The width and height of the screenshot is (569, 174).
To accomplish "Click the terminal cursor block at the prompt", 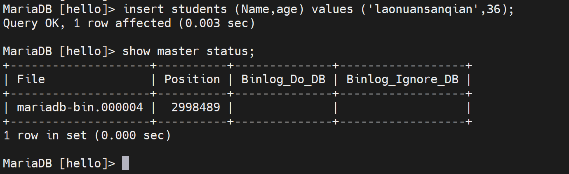I will click(126, 163).
